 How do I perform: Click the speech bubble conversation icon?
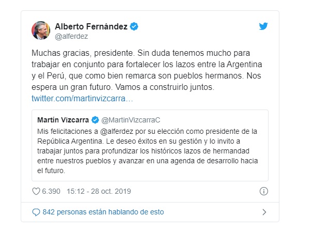coord(36,212)
